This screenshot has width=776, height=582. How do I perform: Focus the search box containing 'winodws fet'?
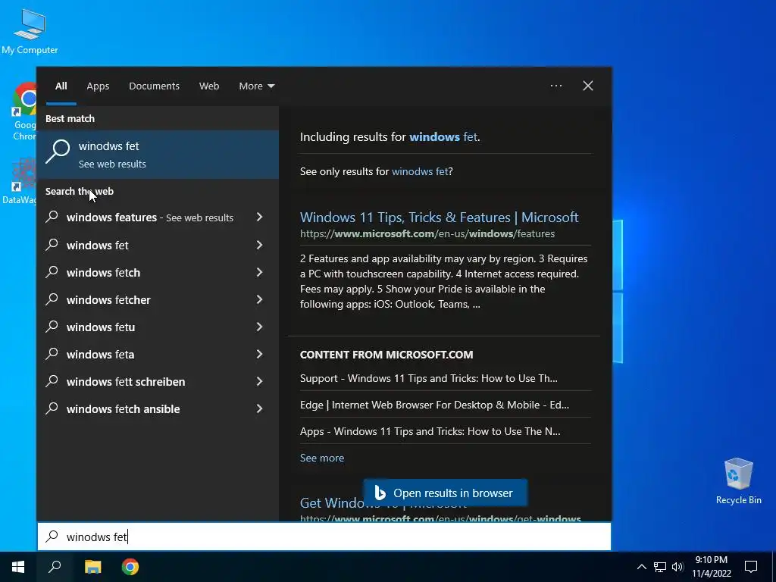pyautogui.click(x=324, y=537)
